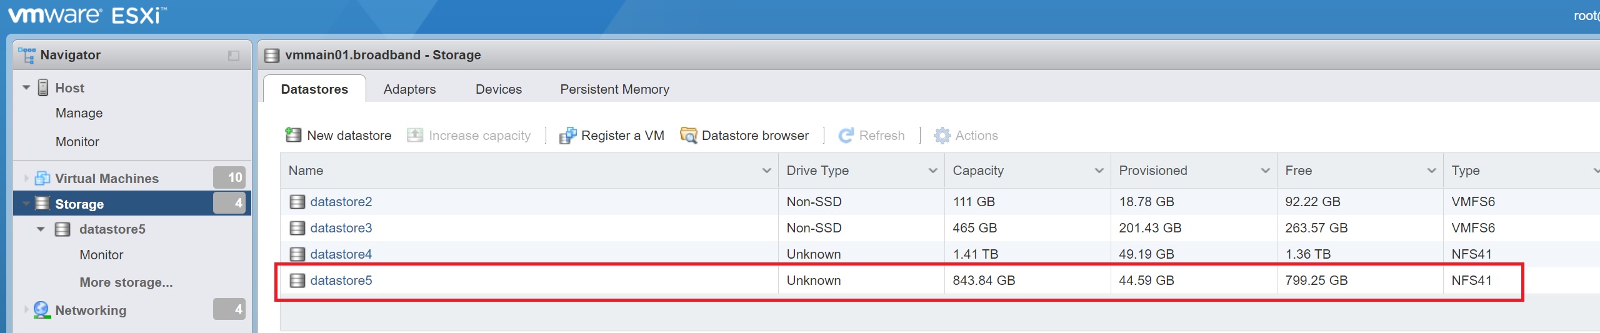Image resolution: width=1600 pixels, height=333 pixels.
Task: Select Manage under Host
Action: pyautogui.click(x=79, y=113)
